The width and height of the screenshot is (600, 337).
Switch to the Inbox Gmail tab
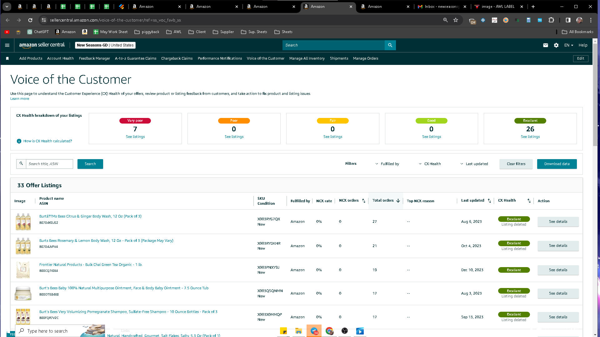tap(442, 7)
